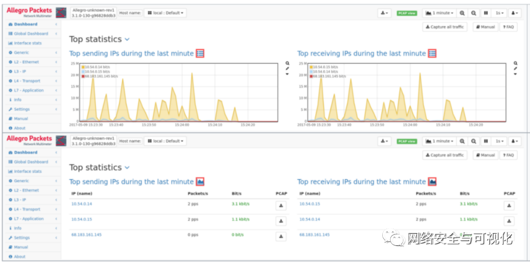Open download dropdown in upper panel toolbar
This screenshot has height=262, width=530.
point(384,13)
